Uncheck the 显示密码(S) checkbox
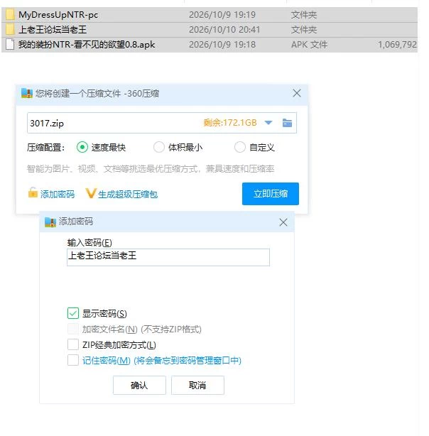 73,313
